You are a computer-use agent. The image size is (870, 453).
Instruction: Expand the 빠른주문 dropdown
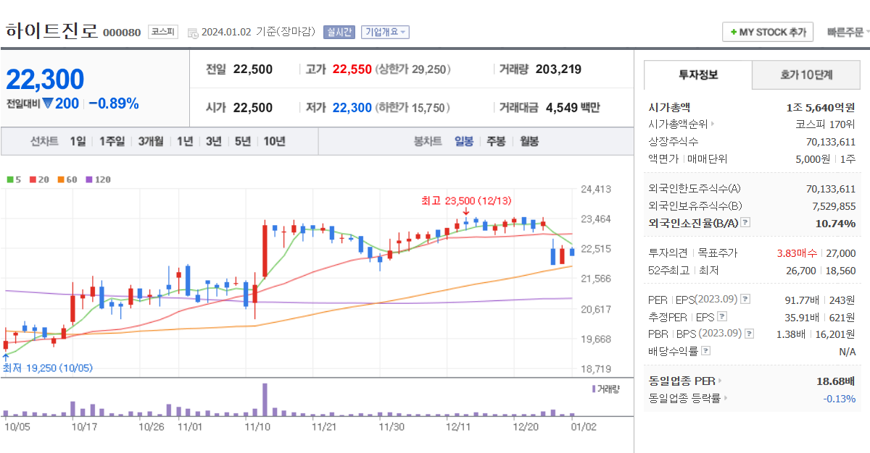847,33
